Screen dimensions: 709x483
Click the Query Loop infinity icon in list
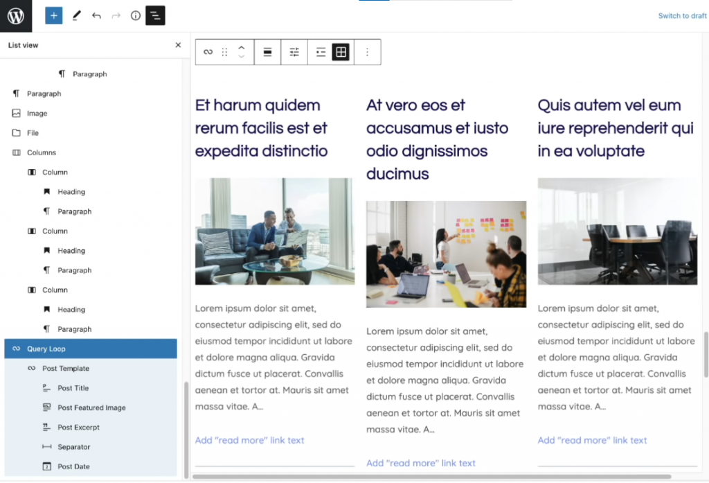click(17, 349)
